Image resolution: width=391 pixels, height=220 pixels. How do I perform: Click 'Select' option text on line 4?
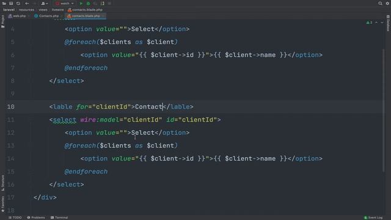(x=143, y=29)
